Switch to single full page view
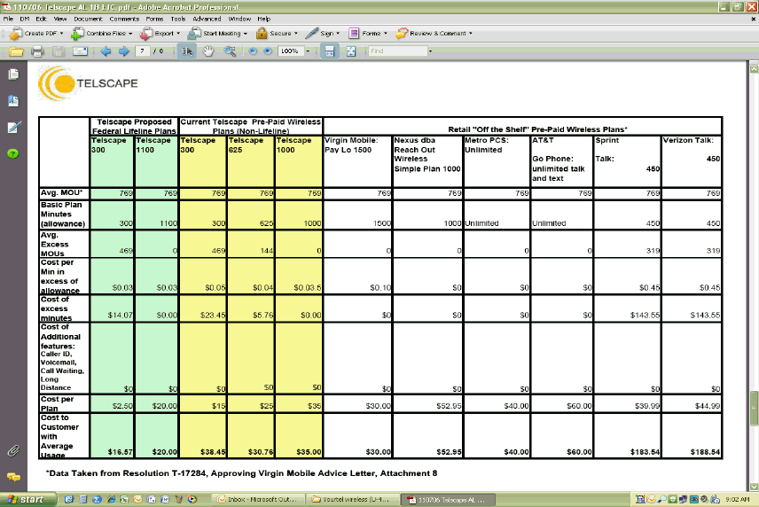Viewport: 759px width, 507px height. point(351,51)
